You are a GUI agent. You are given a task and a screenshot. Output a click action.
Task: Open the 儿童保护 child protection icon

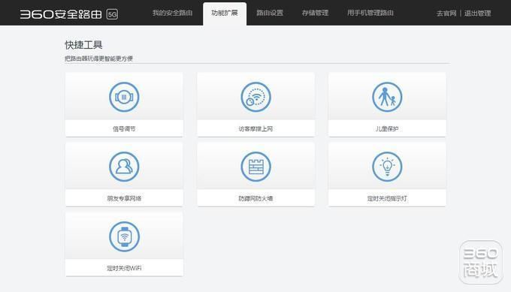(x=387, y=97)
